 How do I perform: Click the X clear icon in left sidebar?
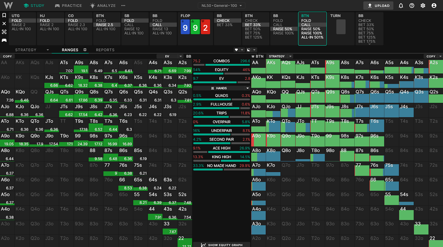click(4, 24)
